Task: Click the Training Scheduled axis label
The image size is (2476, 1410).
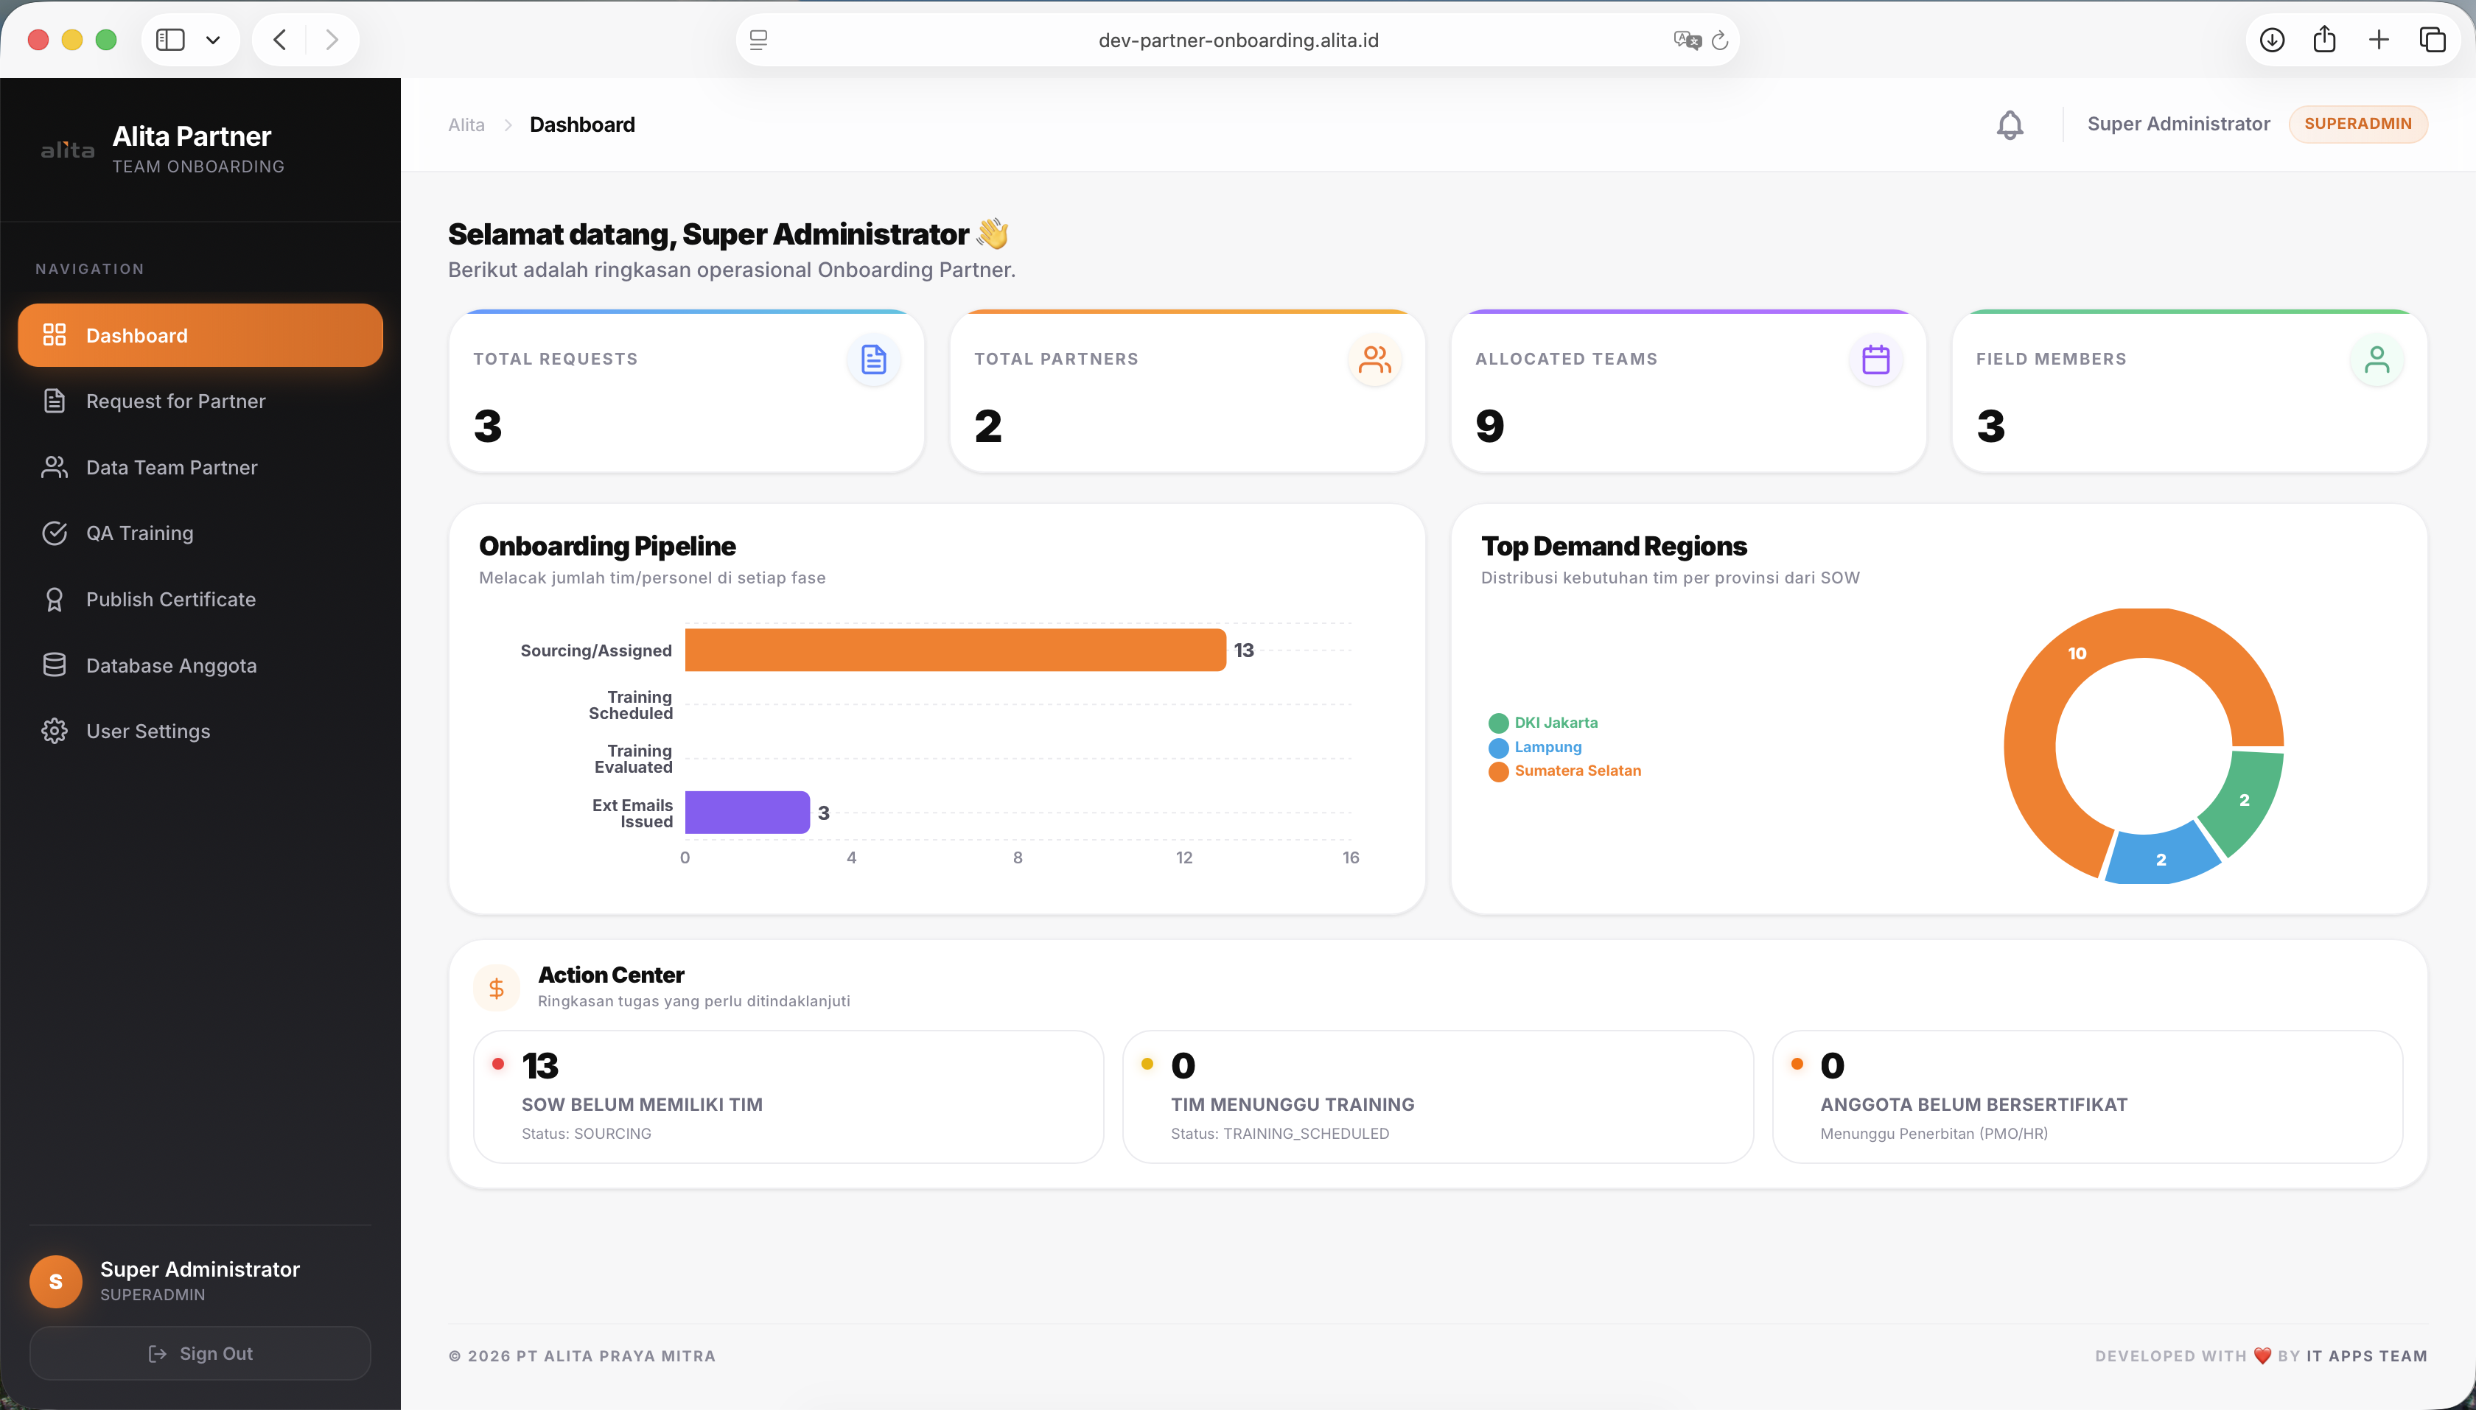Action: 631,705
